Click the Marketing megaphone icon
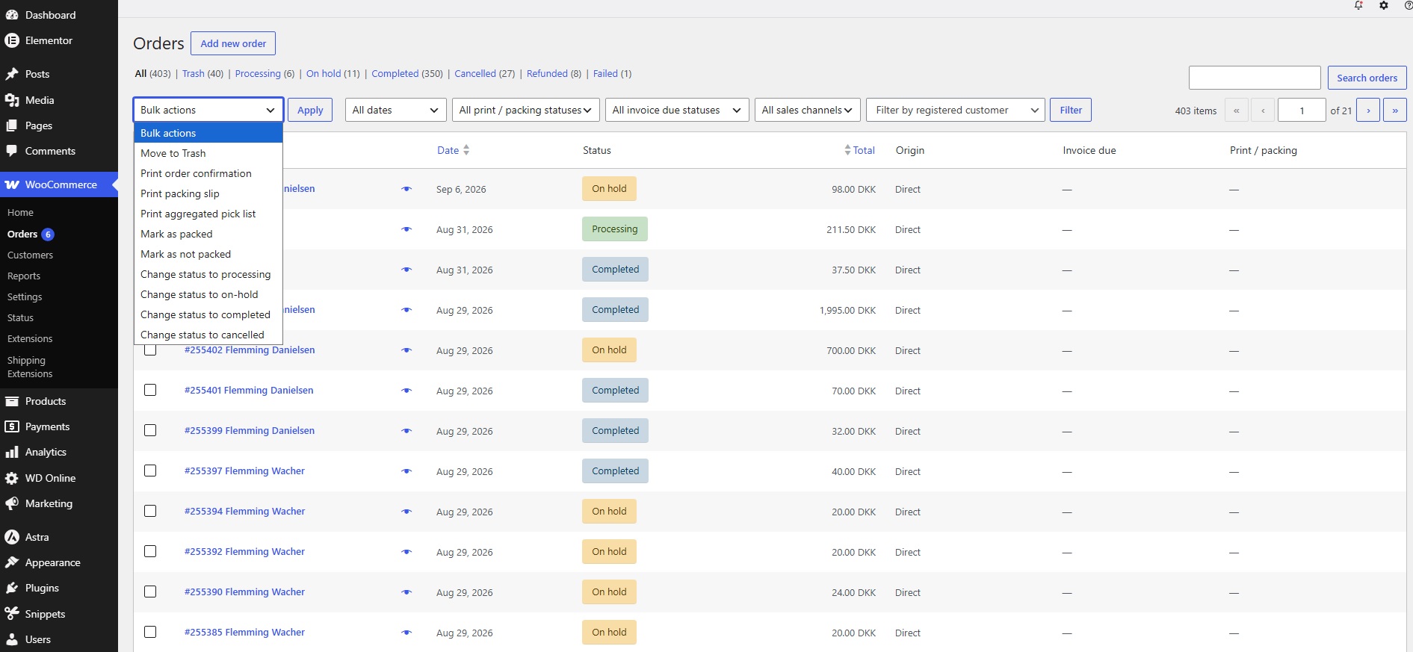The height and width of the screenshot is (652, 1413). coord(12,503)
